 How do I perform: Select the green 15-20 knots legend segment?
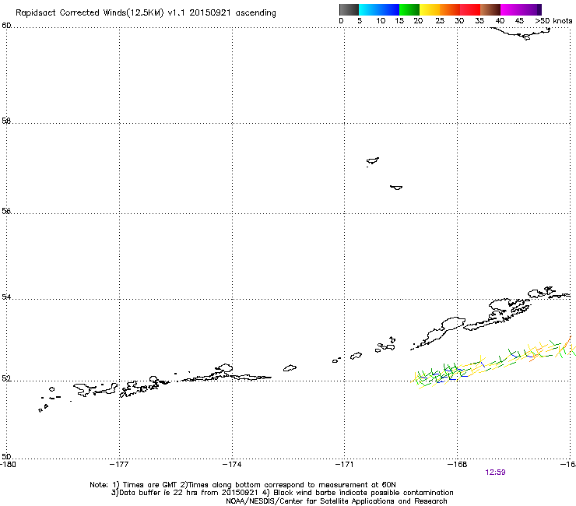[x=409, y=9]
